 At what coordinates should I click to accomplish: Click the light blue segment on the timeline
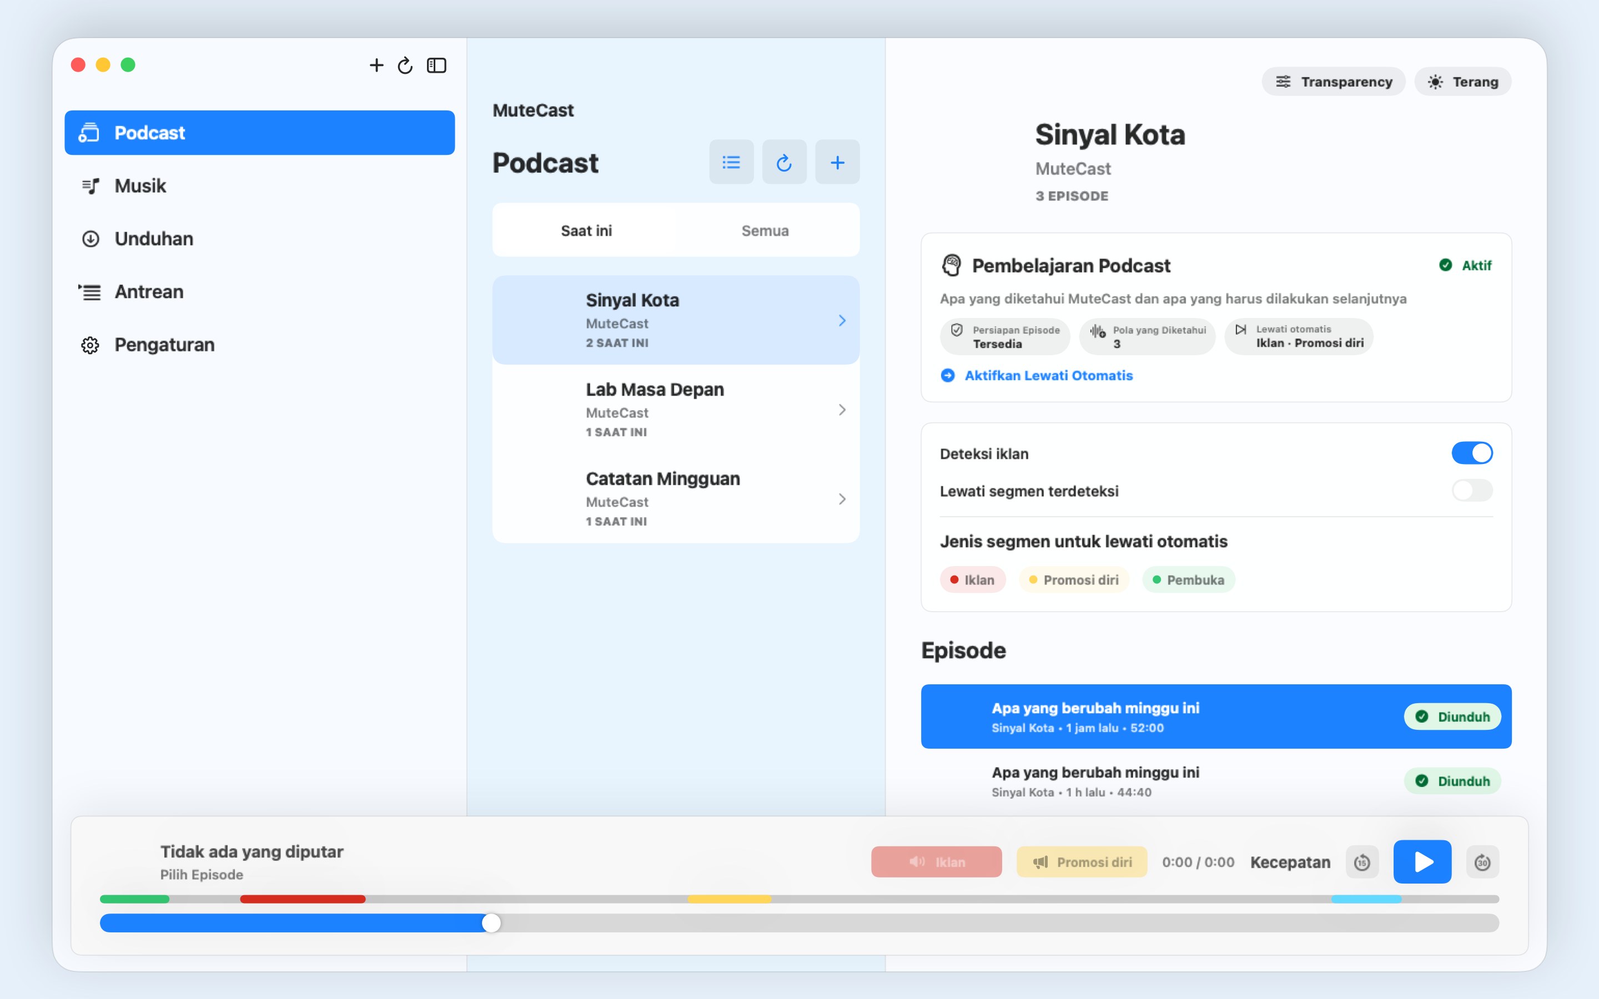(x=1366, y=899)
